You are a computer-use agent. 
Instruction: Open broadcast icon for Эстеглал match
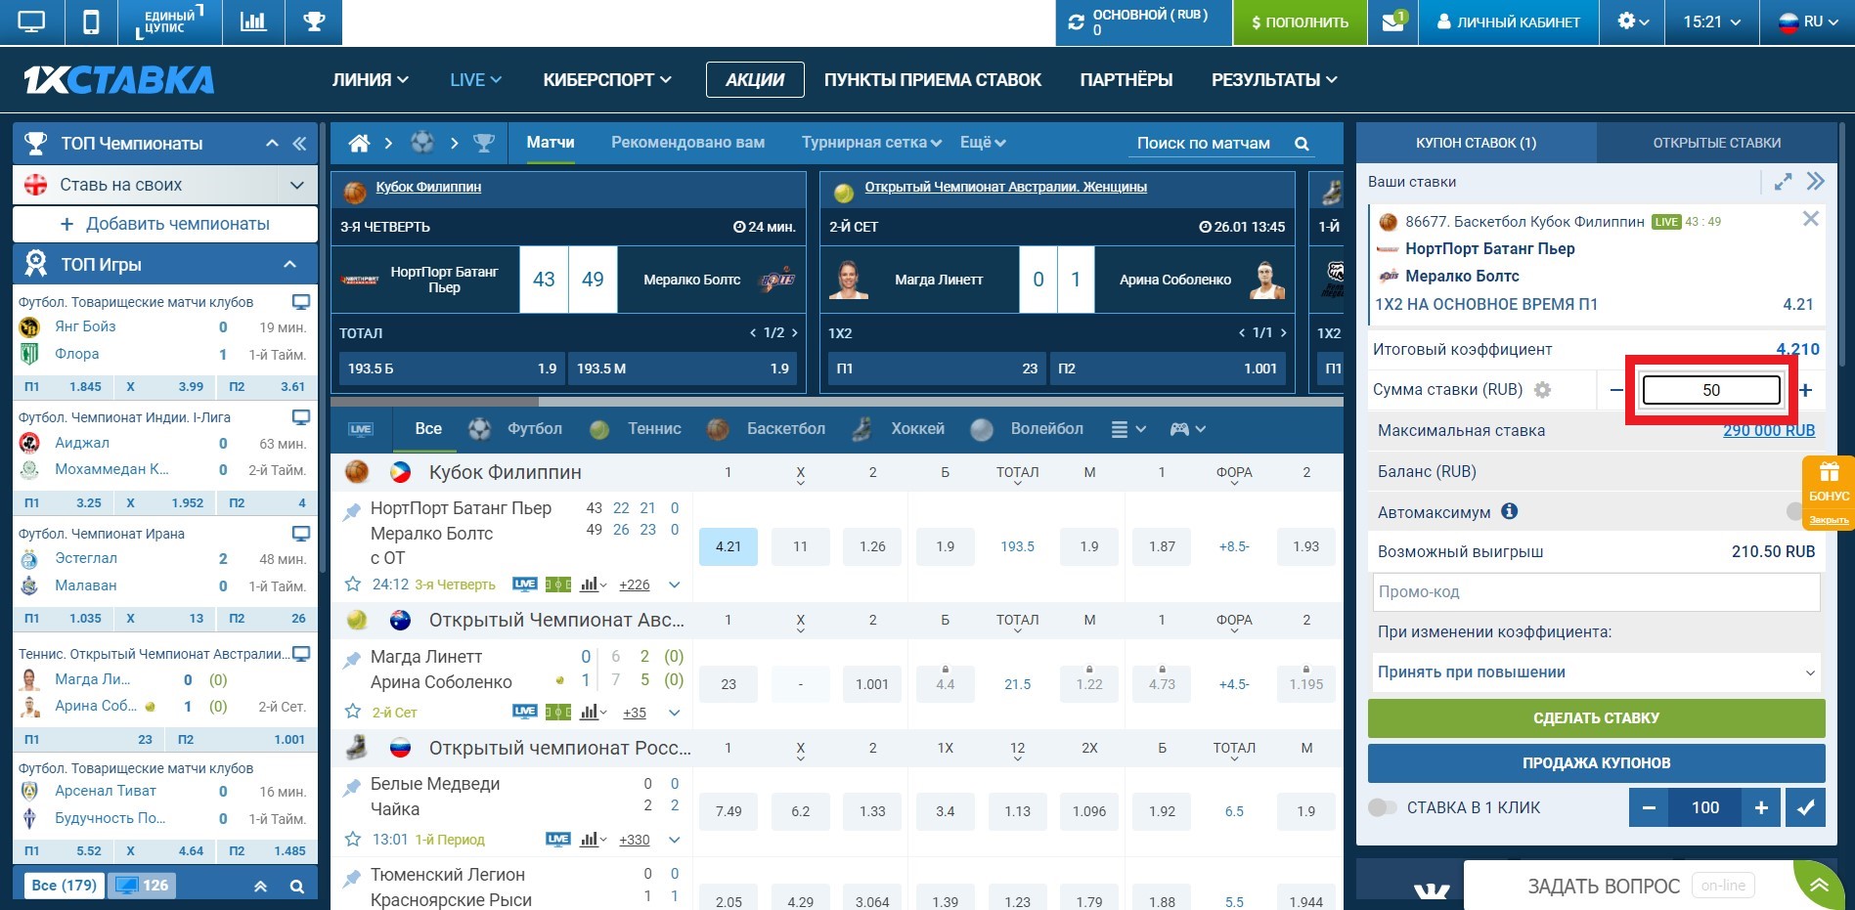(x=301, y=534)
